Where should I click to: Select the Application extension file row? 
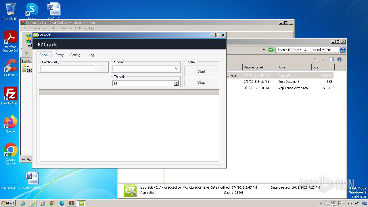pyautogui.click(x=279, y=88)
